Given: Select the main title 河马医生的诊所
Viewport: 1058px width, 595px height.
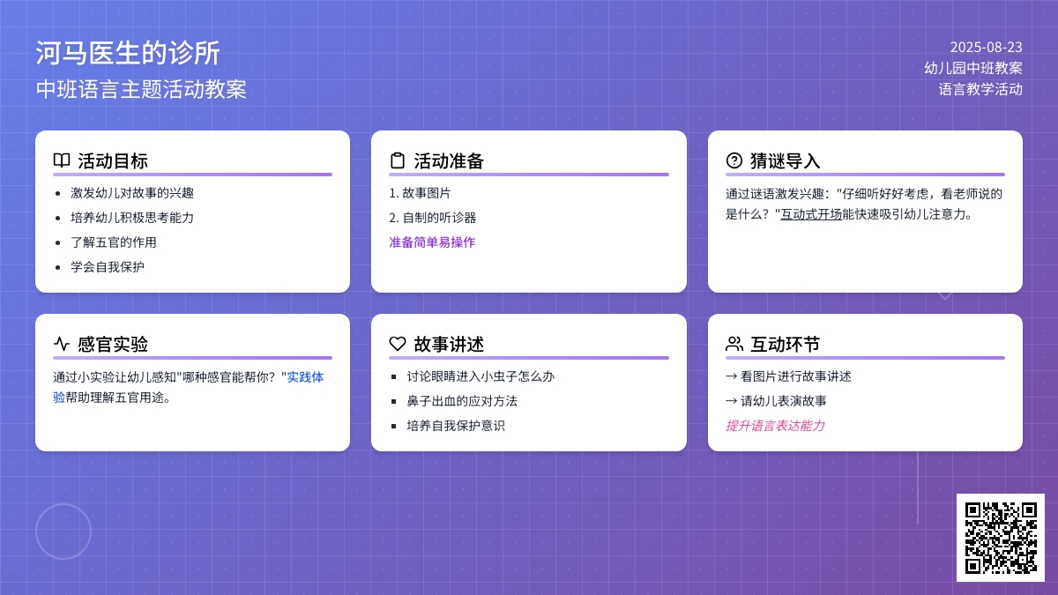Looking at the screenshot, I should point(128,53).
